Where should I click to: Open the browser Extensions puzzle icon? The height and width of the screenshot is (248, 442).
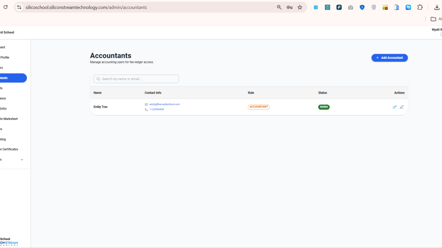tap(420, 7)
